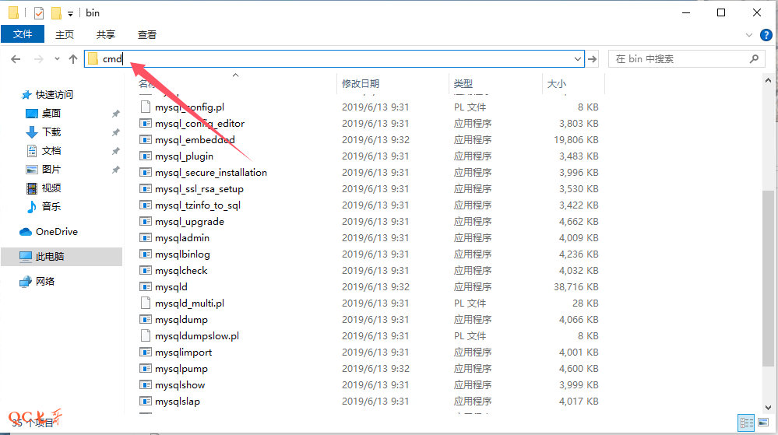Open the 文件 menu tab
This screenshot has width=778, height=435.
pos(23,34)
